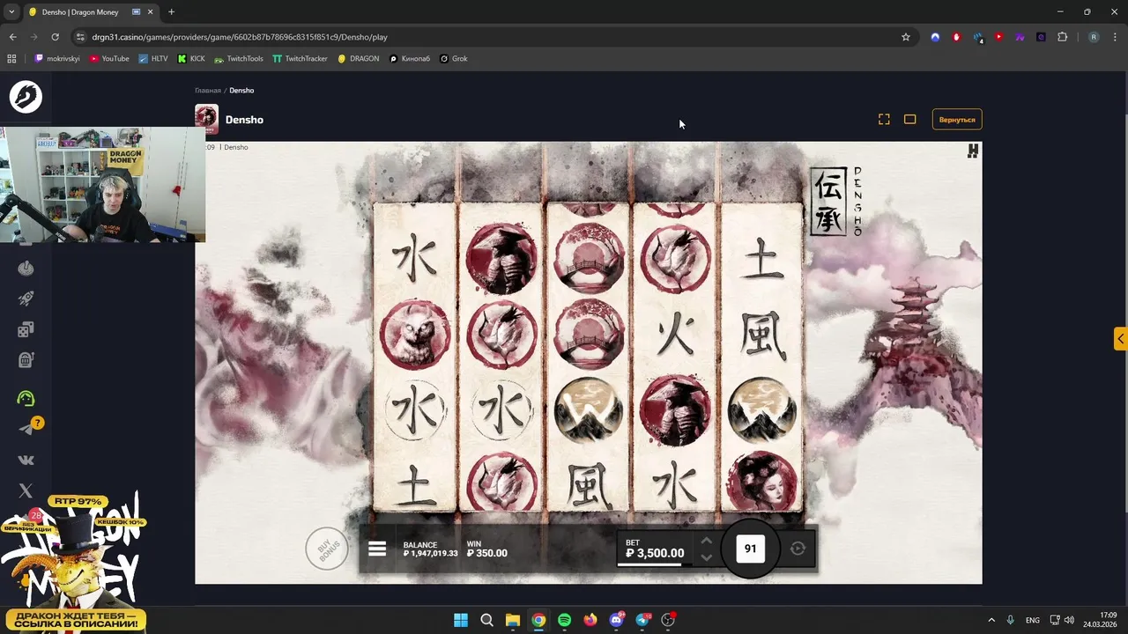Expand the orange side panel arrow
This screenshot has width=1128, height=634.
1120,339
